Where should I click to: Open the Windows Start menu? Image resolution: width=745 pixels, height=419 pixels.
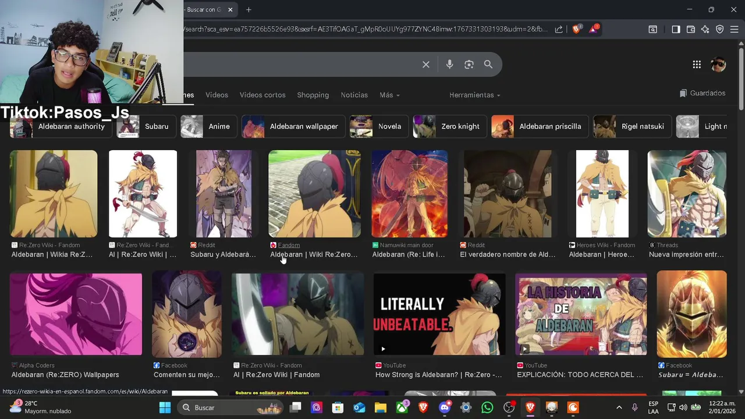pyautogui.click(x=165, y=407)
